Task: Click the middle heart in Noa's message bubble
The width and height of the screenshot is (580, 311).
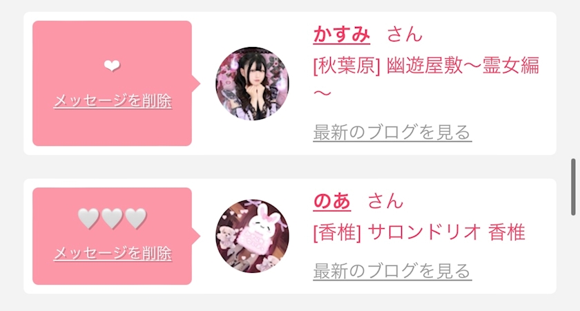Action: coord(112,218)
